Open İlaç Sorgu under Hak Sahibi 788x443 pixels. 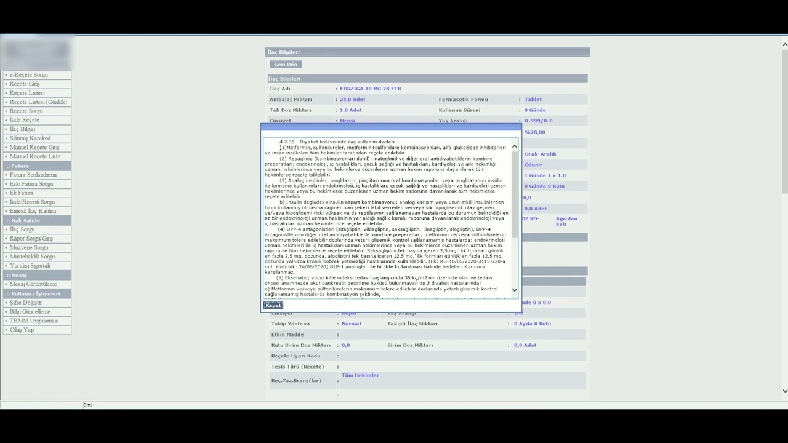pos(22,229)
